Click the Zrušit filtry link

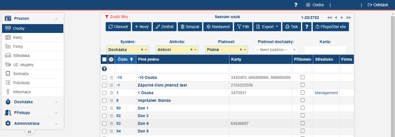pos(116,17)
